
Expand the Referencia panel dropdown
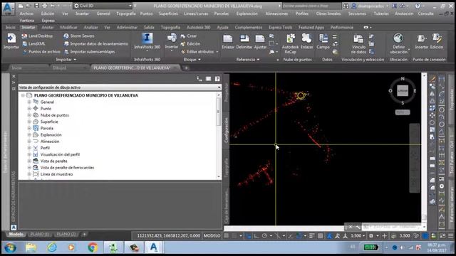[x=248, y=60]
